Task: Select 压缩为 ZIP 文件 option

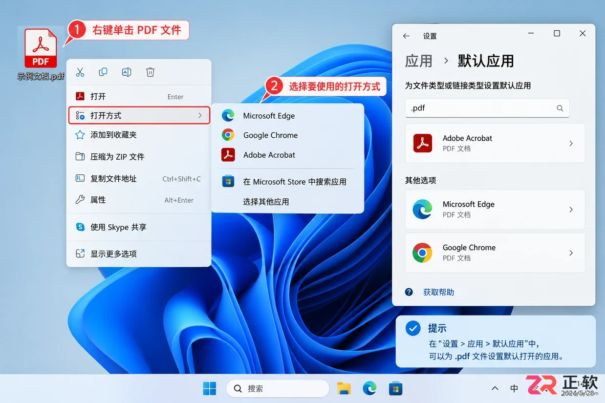Action: [x=139, y=157]
